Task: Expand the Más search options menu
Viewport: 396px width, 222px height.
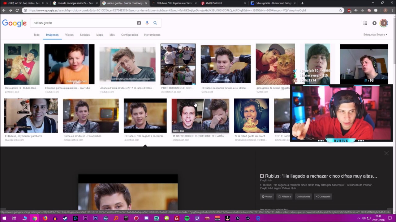Action: (x=112, y=35)
